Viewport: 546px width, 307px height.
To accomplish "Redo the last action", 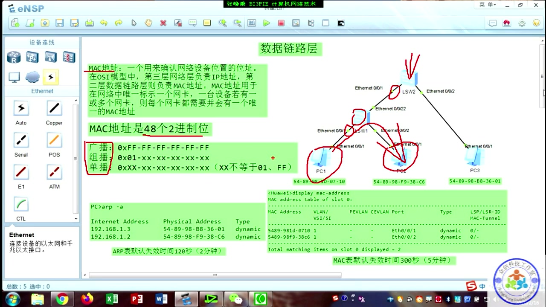I will click(x=119, y=23).
